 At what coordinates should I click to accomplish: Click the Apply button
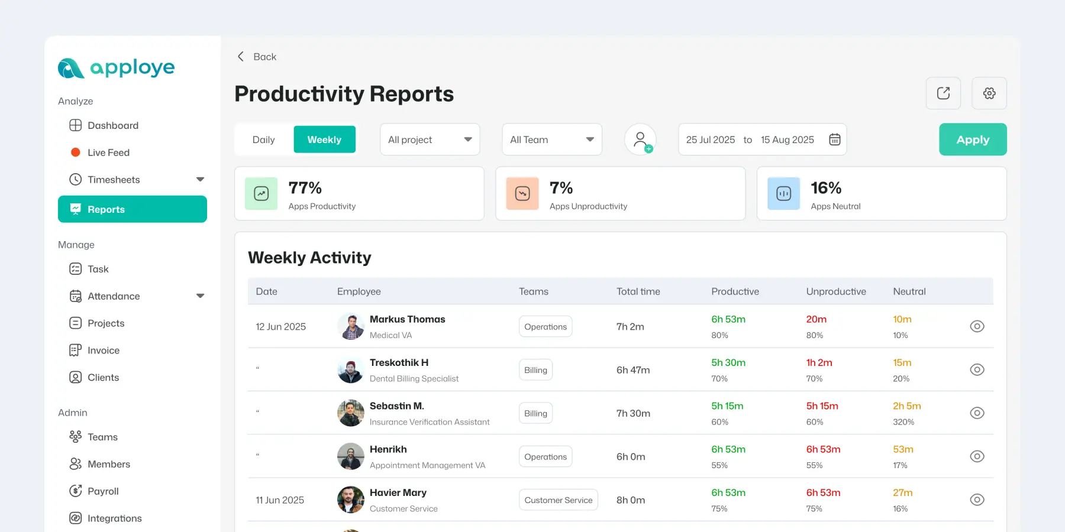[973, 140]
